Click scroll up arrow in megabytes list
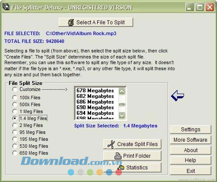Image resolution: width=217 pixels, height=182 pixels. 122,91
